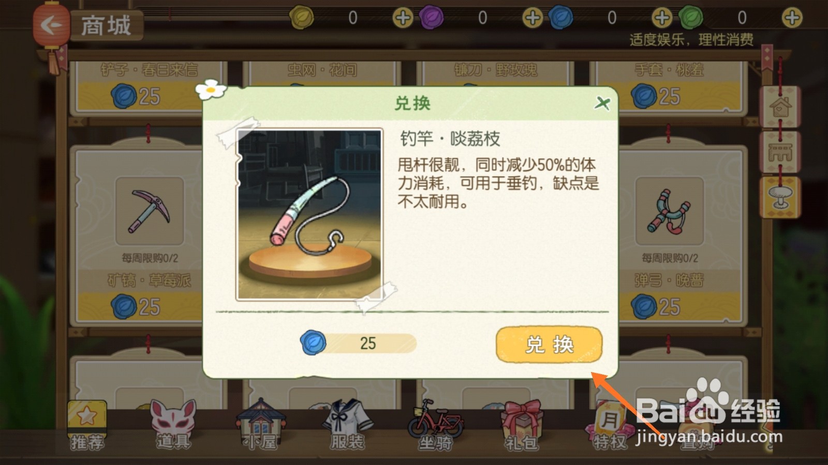Confirm with the yellow 兑换 button

(x=549, y=344)
